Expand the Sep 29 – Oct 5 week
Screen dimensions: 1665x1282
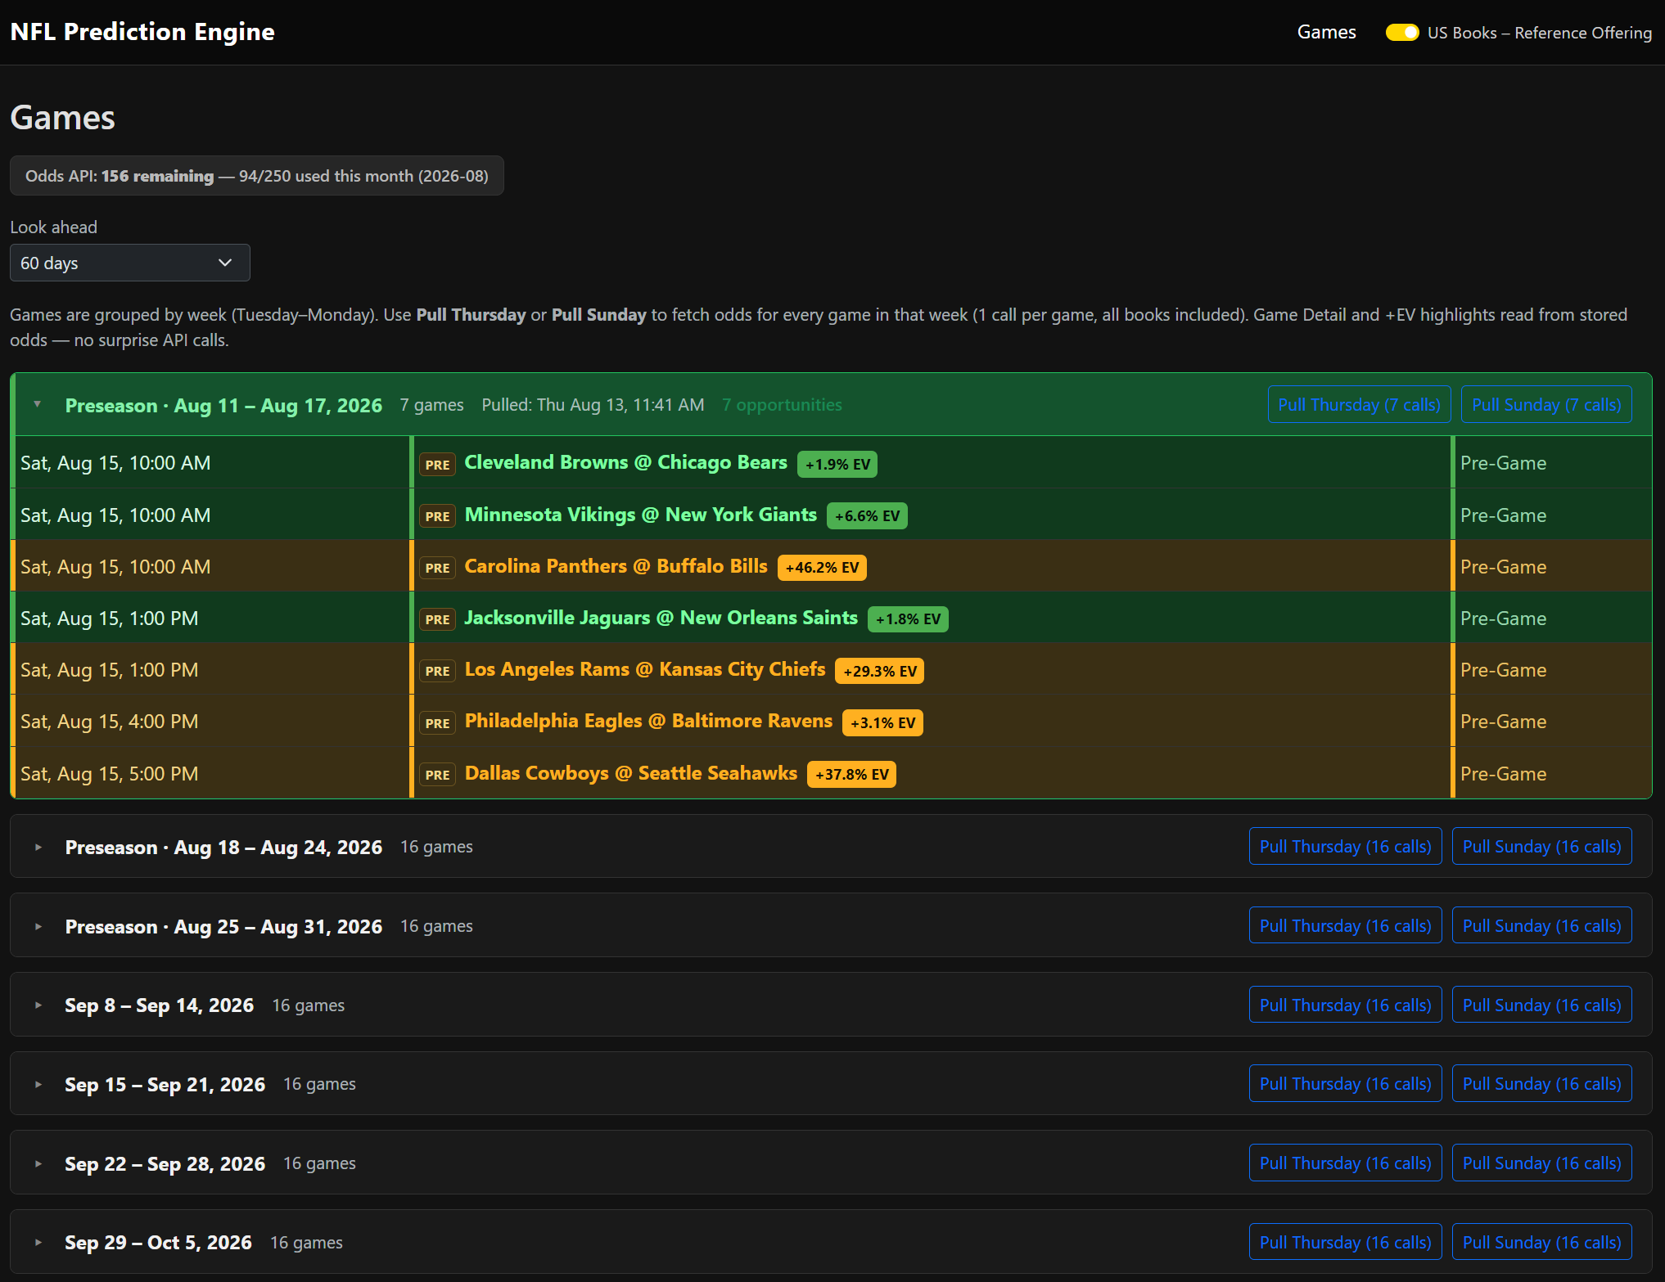pyautogui.click(x=38, y=1242)
